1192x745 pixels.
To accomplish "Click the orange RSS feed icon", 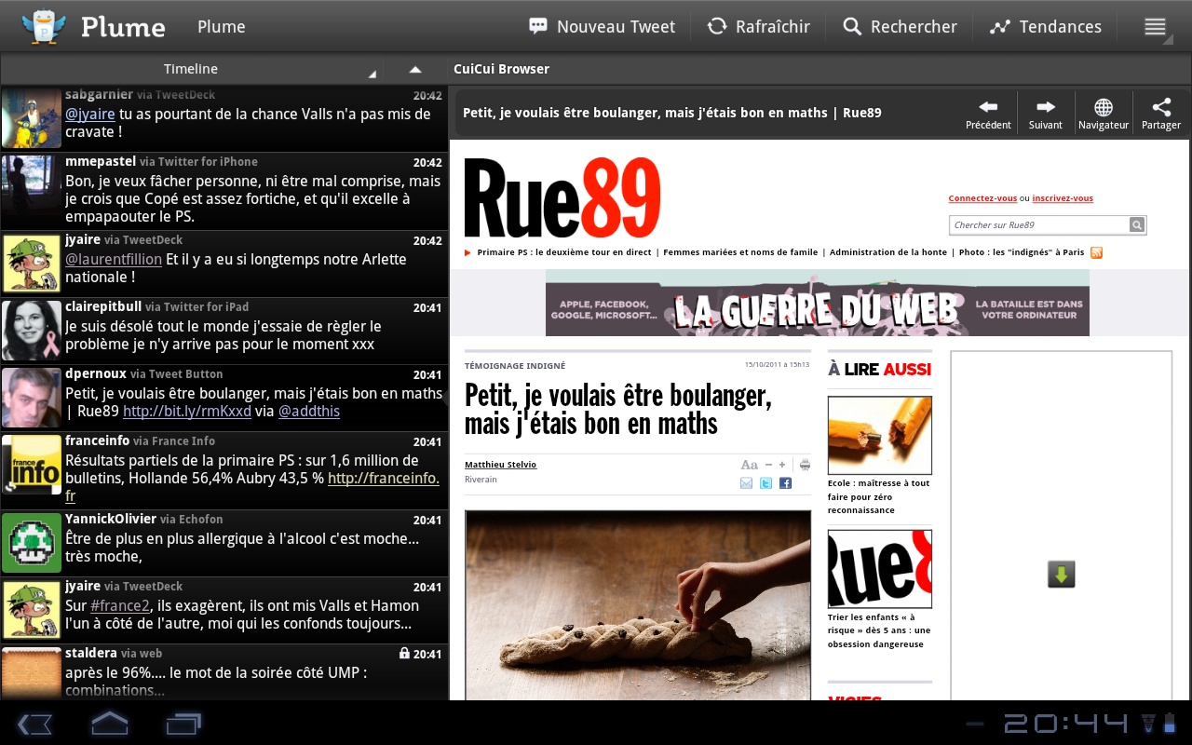I will tap(1096, 252).
